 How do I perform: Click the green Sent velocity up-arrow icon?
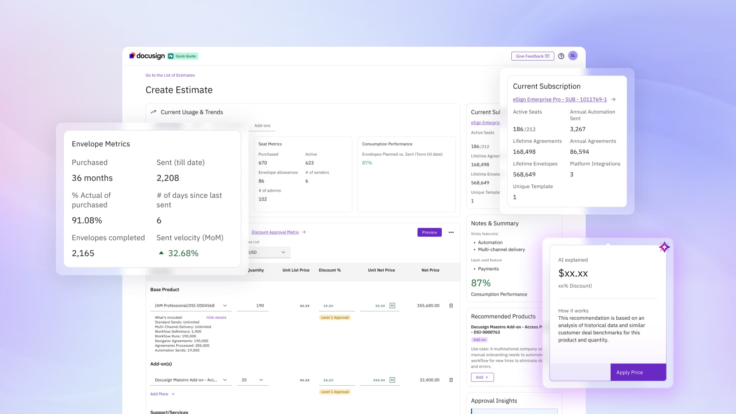(161, 253)
